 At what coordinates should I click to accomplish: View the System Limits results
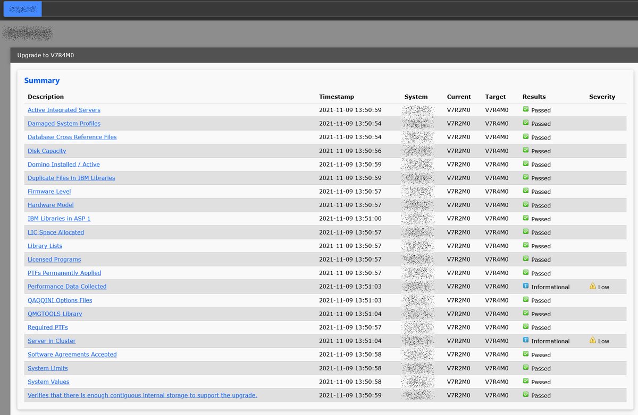[x=47, y=368]
